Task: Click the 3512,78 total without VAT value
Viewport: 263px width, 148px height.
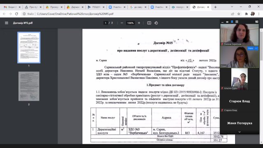Action: (218, 136)
